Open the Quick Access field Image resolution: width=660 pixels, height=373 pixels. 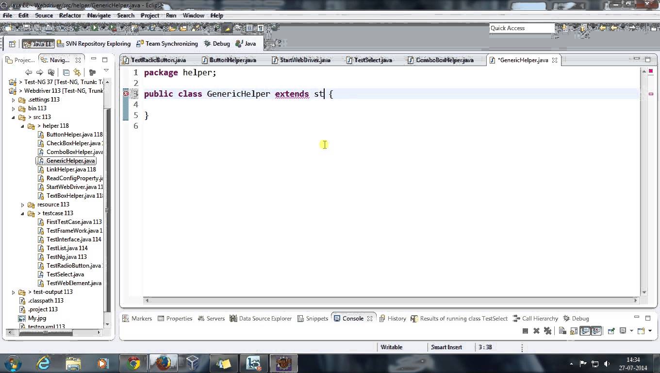coord(522,28)
